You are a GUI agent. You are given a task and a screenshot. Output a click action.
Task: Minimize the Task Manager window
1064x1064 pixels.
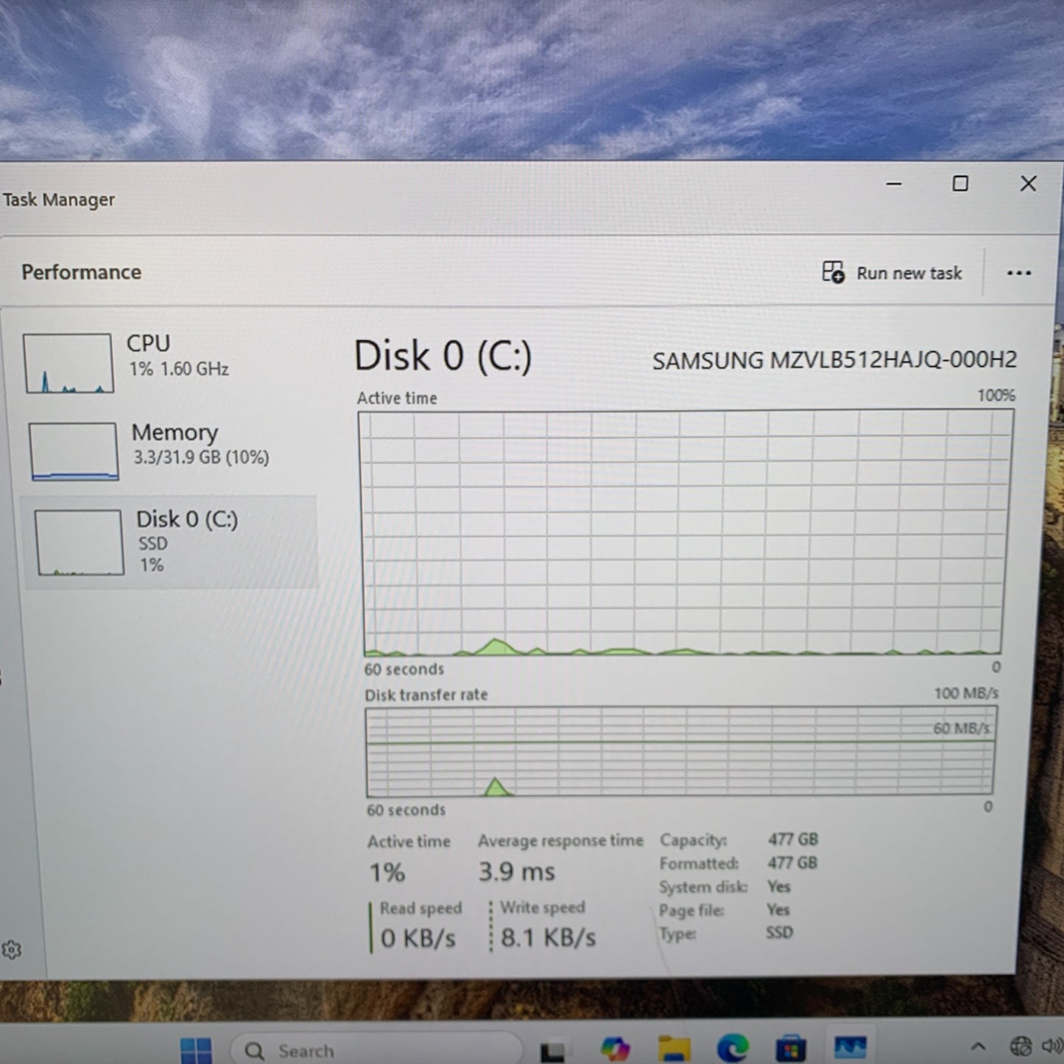click(x=894, y=184)
